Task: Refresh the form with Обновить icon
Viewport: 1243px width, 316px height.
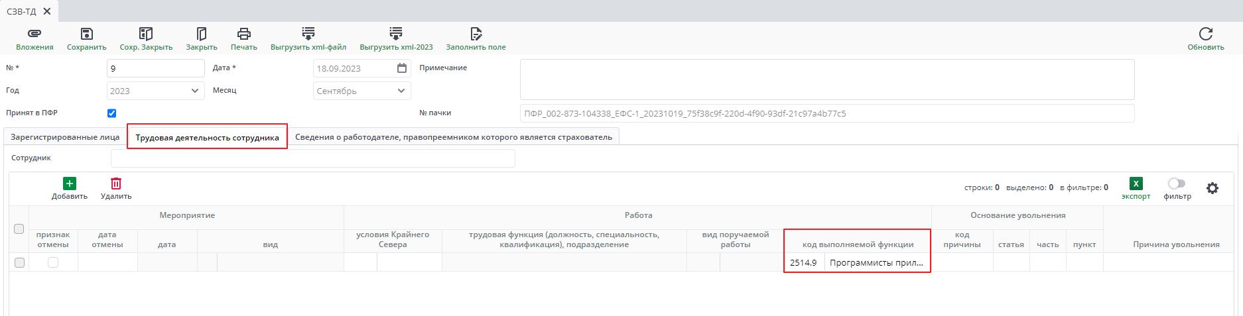Action: (1205, 34)
